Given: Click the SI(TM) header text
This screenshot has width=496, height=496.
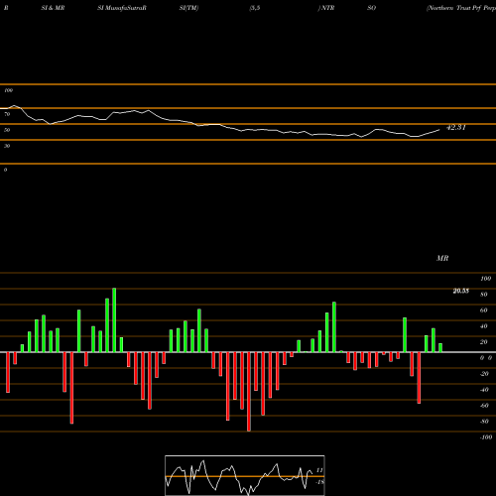Looking at the screenshot, I should point(188,8).
